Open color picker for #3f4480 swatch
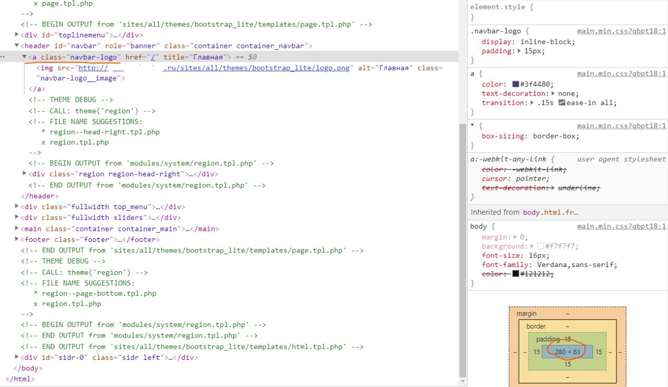The image size is (668, 387). [516, 84]
